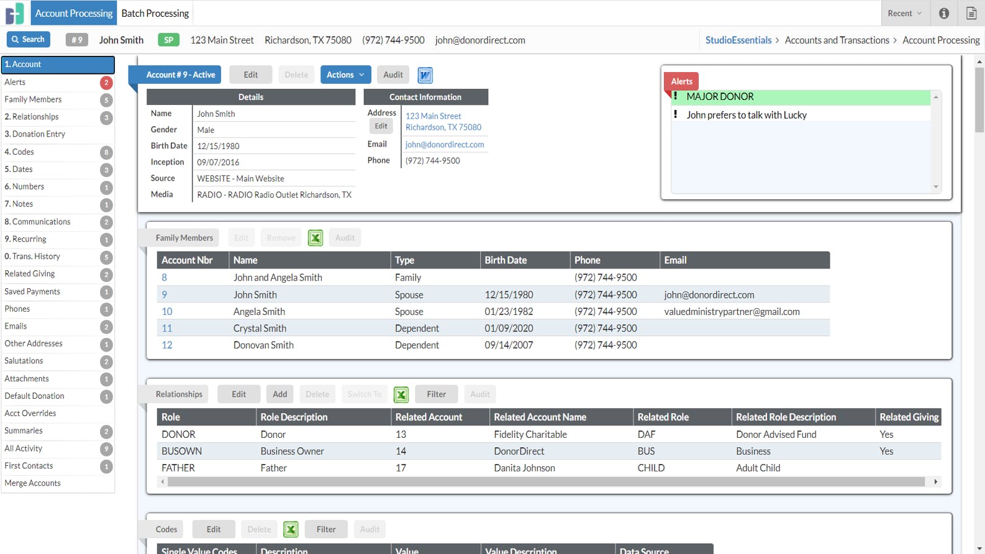Open Default Donation in sidebar
The height and width of the screenshot is (554, 985).
tap(58, 396)
